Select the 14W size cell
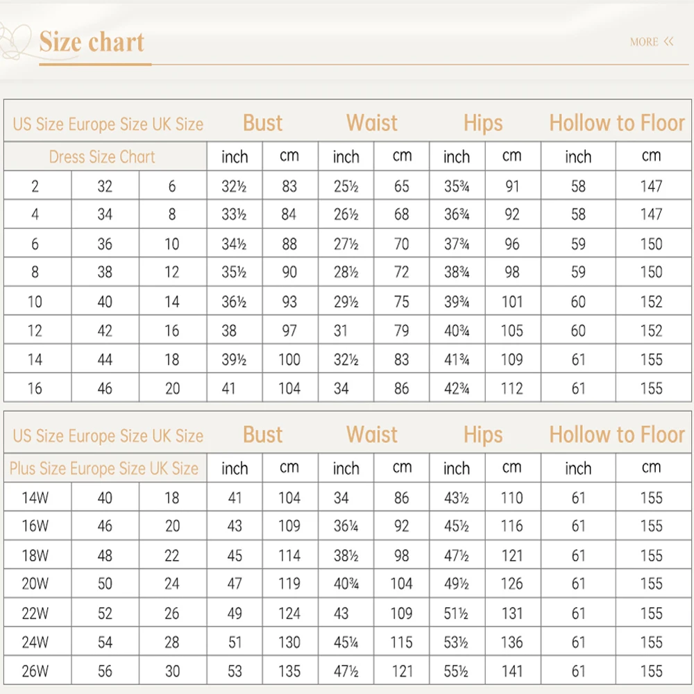 tap(35, 498)
